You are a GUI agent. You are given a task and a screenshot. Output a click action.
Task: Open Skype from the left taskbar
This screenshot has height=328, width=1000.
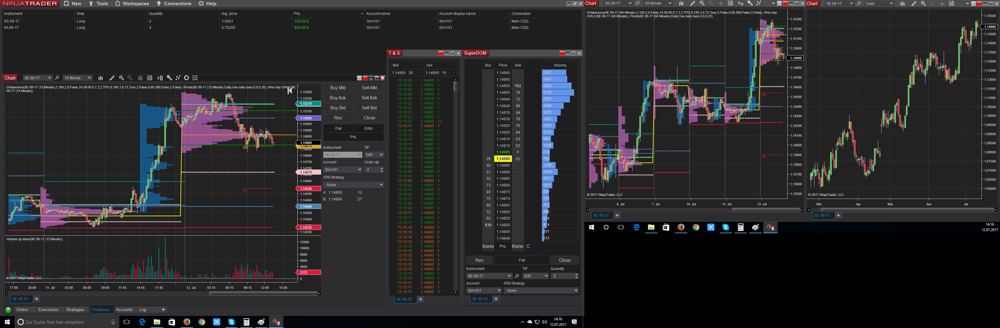(x=231, y=322)
